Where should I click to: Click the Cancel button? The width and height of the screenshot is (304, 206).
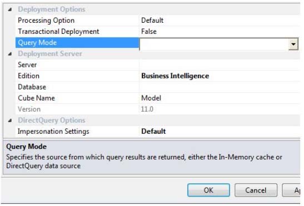tap(256, 190)
